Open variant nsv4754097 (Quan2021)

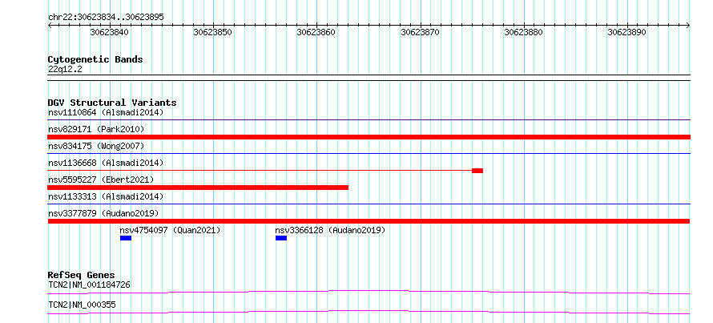170,230
